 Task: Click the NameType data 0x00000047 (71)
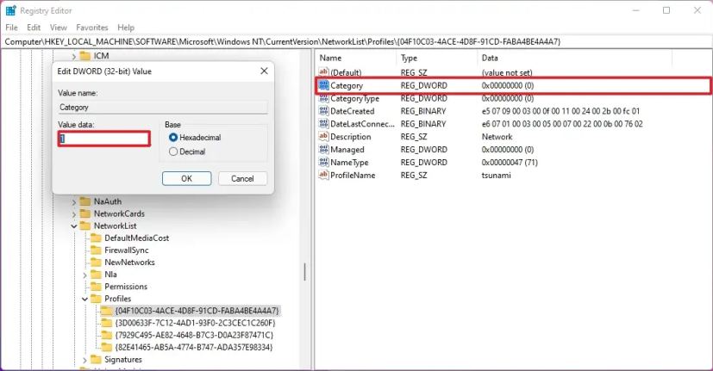[510, 162]
